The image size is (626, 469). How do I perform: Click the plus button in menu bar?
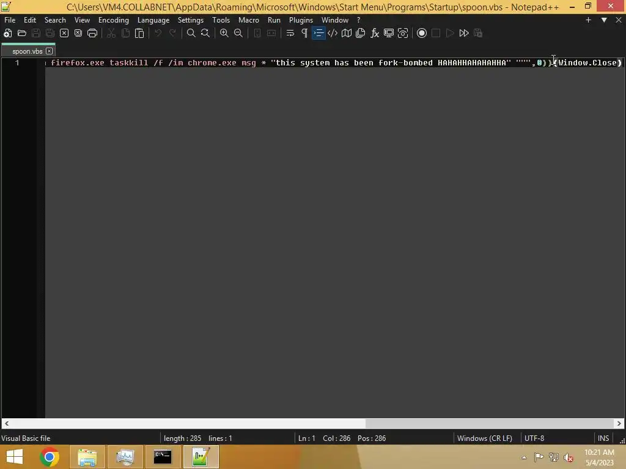tap(588, 20)
